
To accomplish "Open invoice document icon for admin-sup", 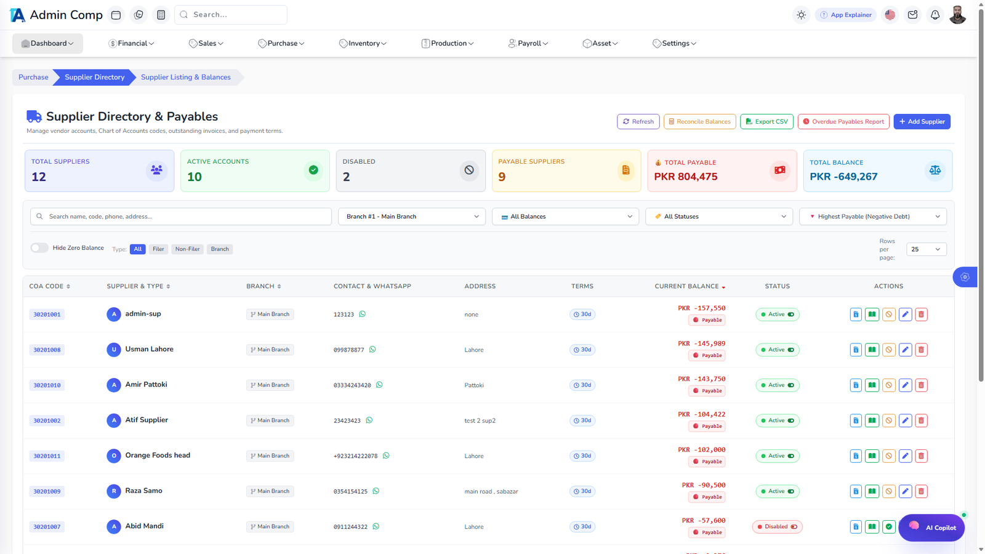I will point(856,315).
